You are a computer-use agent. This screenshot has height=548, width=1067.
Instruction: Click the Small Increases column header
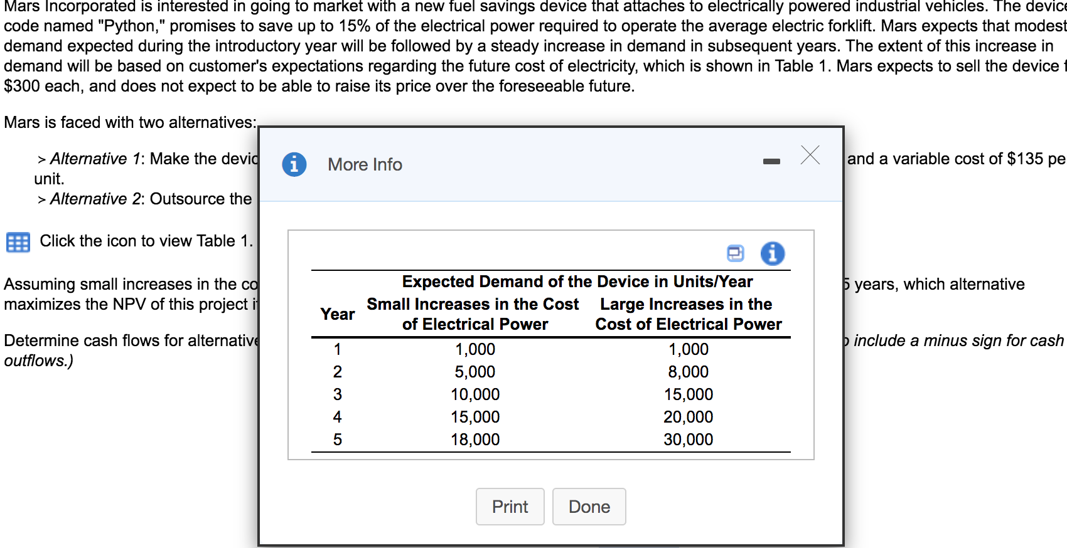pos(473,314)
